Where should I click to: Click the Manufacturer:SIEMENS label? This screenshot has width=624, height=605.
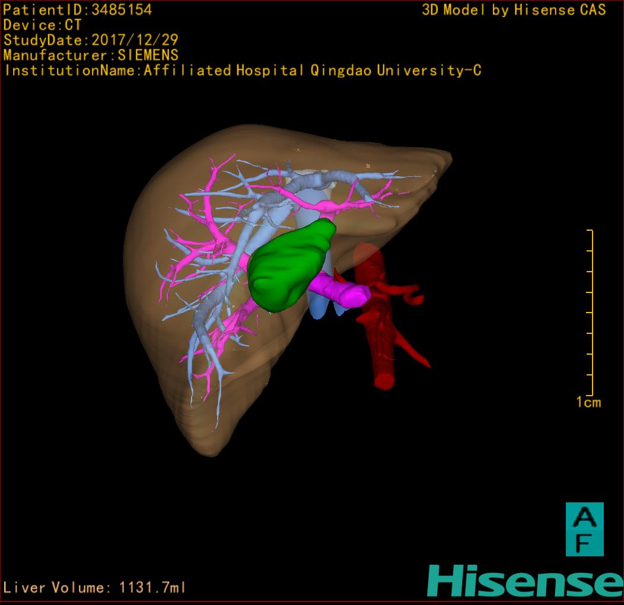(x=91, y=55)
